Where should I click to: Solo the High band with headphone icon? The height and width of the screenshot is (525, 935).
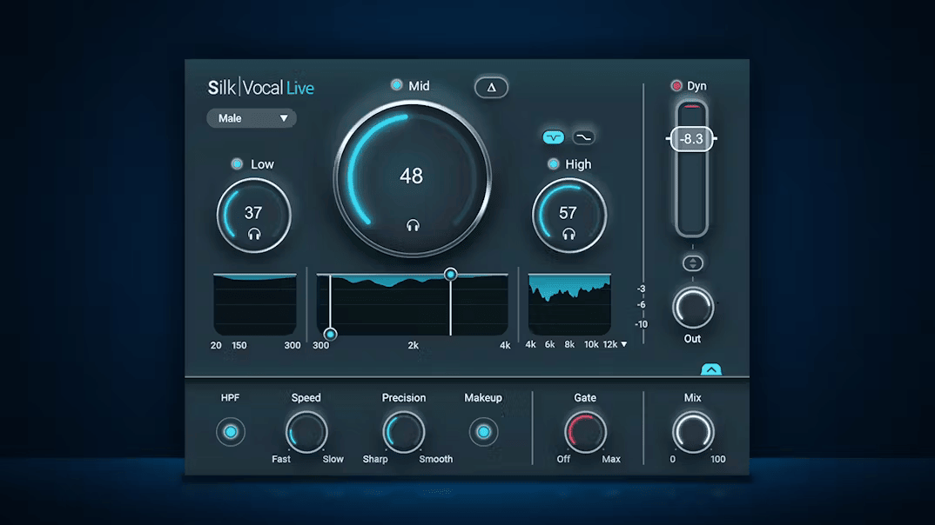[x=568, y=234]
